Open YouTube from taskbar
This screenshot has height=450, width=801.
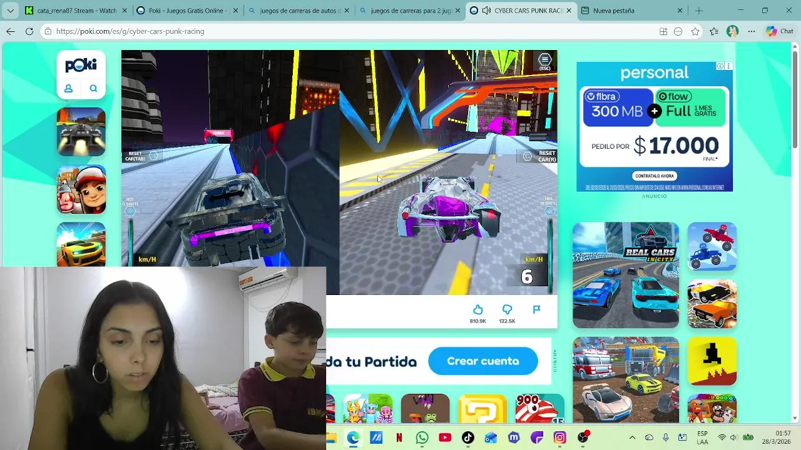click(x=445, y=437)
